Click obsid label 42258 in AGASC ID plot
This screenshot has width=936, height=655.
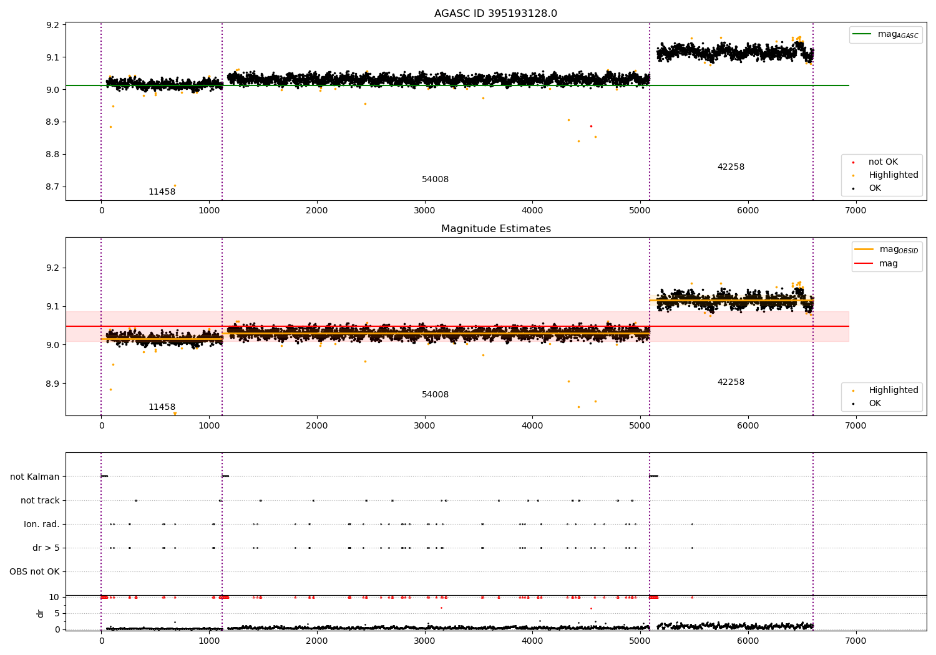tap(731, 167)
